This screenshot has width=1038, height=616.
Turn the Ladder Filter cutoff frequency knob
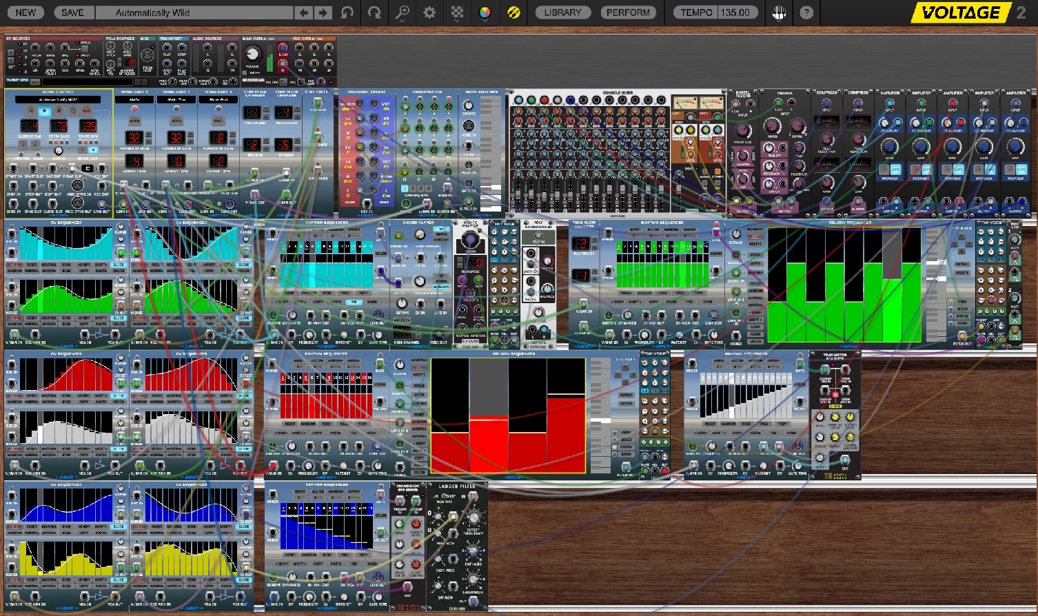pyautogui.click(x=474, y=517)
